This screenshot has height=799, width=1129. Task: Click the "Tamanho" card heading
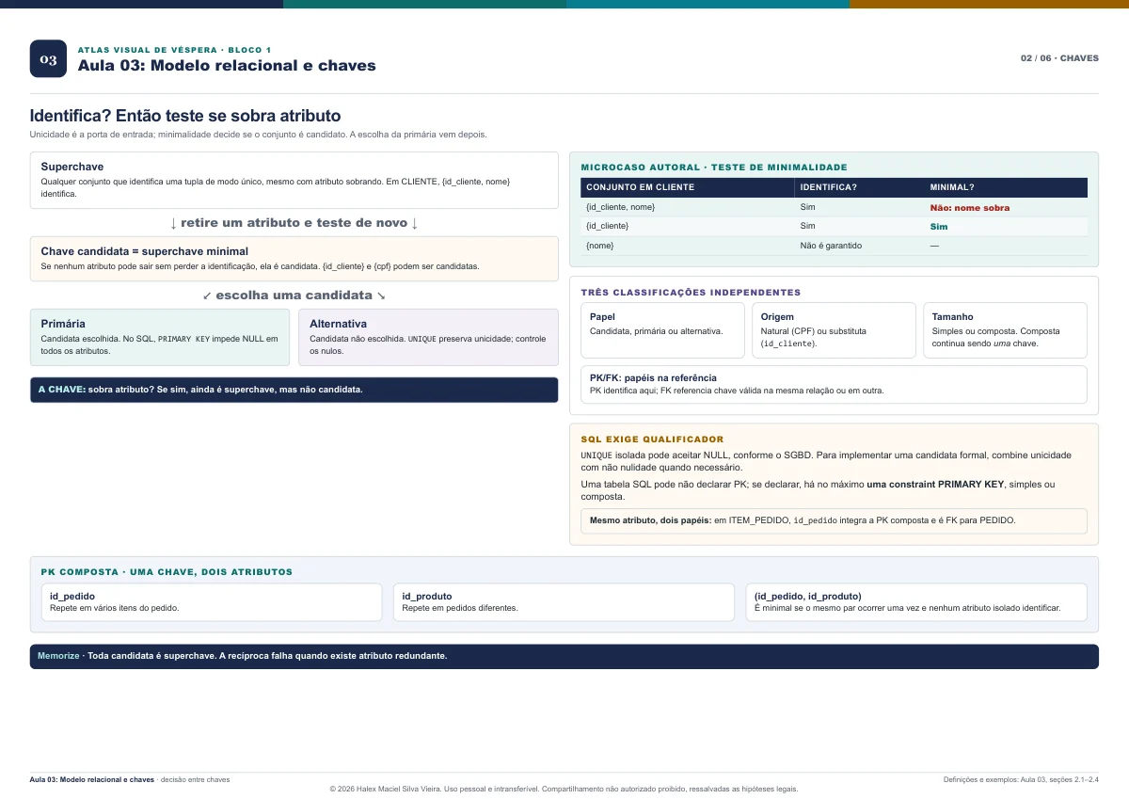(953, 317)
